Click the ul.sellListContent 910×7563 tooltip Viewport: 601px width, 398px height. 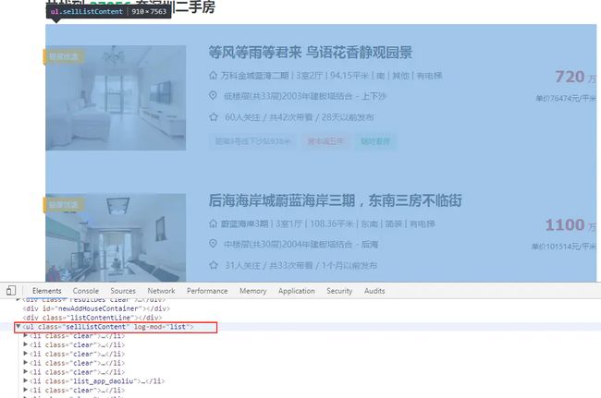[108, 11]
